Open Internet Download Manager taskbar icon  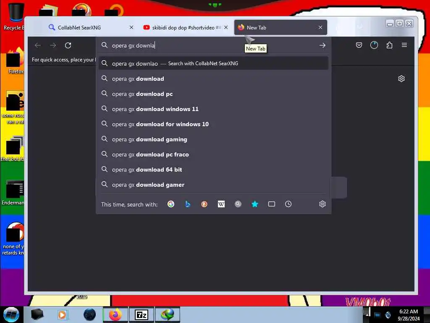click(x=168, y=315)
